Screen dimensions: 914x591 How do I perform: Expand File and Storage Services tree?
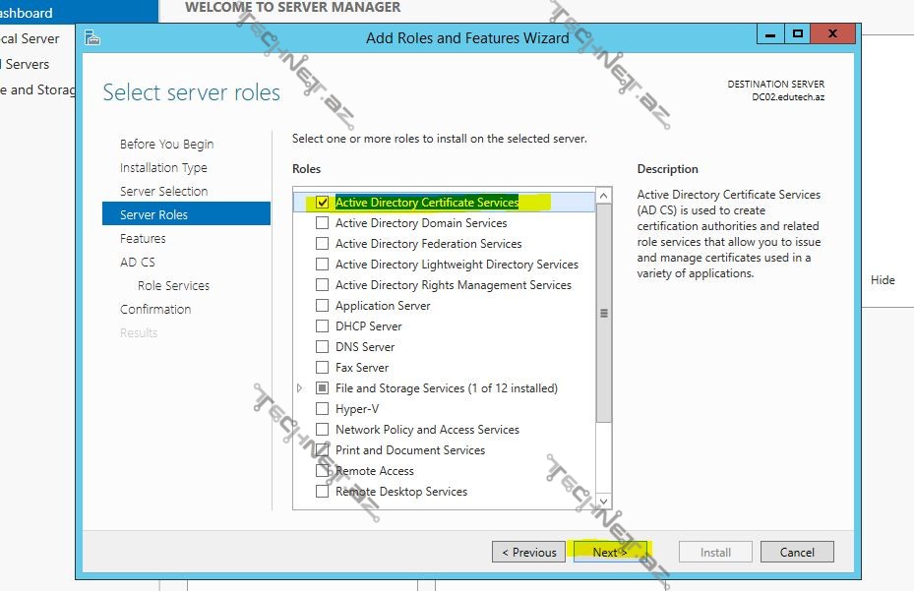(300, 388)
